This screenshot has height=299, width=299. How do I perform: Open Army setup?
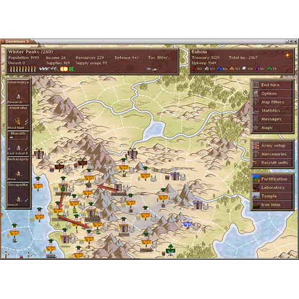272,146
